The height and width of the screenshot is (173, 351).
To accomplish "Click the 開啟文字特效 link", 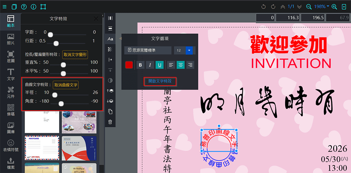I will coord(160,82).
